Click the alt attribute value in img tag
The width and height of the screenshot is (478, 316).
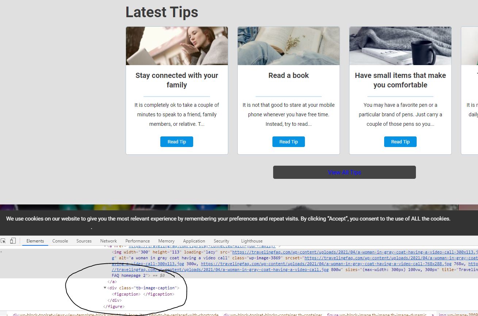point(179,258)
